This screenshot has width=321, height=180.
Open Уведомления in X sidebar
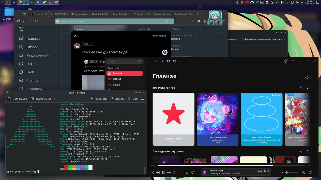tap(34, 55)
